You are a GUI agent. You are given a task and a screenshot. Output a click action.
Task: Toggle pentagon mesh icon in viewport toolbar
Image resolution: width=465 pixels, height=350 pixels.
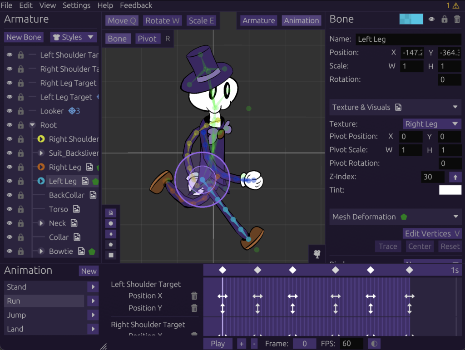point(111,245)
